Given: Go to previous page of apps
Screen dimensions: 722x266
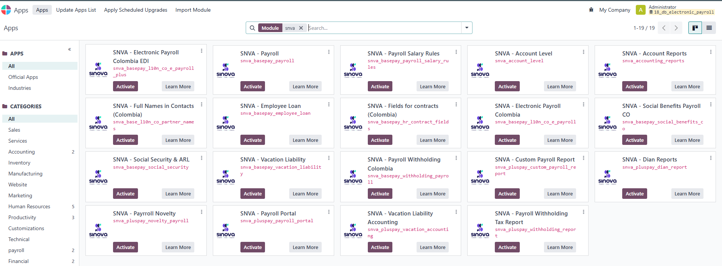Looking at the screenshot, I should [664, 28].
